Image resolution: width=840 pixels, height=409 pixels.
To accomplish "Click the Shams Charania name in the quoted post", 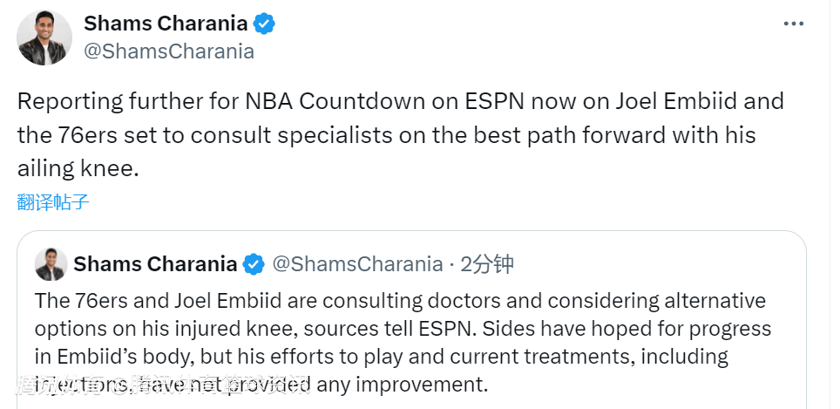I will 155,264.
